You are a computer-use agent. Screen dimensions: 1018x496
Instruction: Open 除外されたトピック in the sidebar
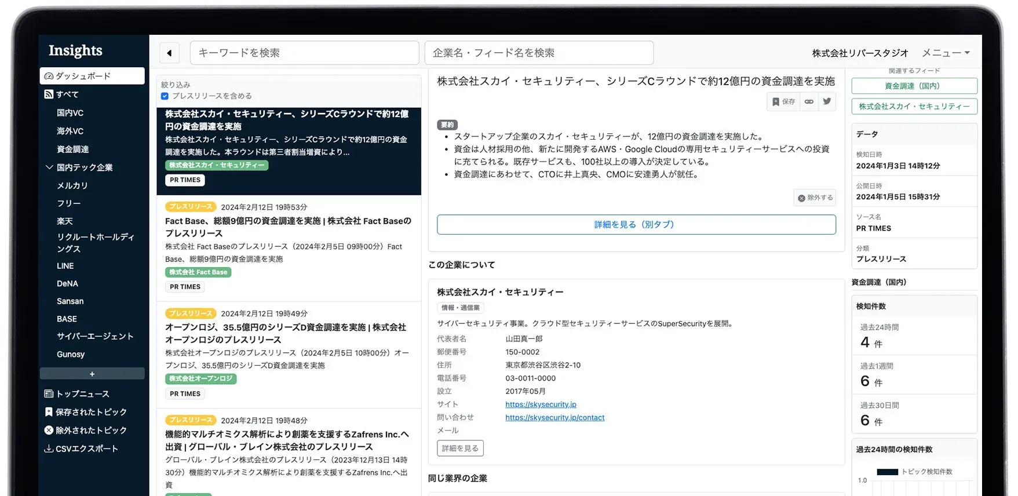tap(86, 431)
